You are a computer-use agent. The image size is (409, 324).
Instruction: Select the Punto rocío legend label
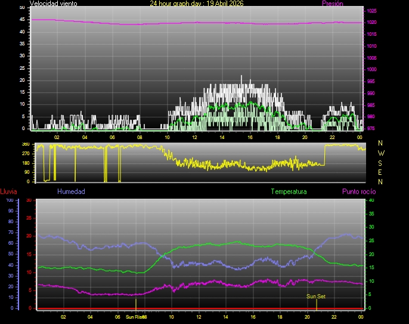click(358, 192)
